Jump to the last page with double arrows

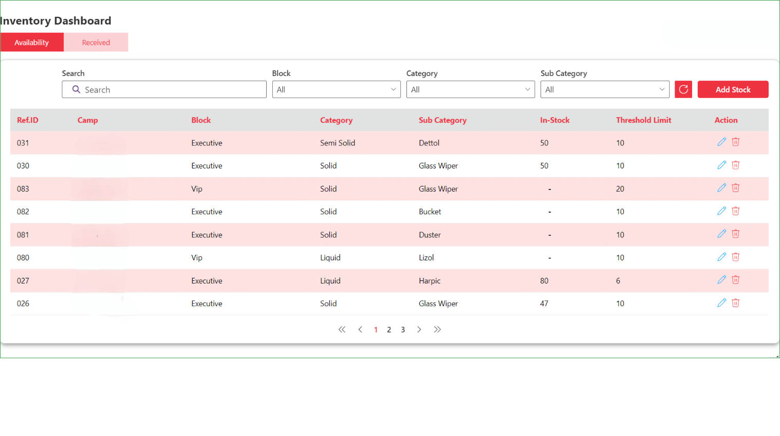[x=437, y=329]
